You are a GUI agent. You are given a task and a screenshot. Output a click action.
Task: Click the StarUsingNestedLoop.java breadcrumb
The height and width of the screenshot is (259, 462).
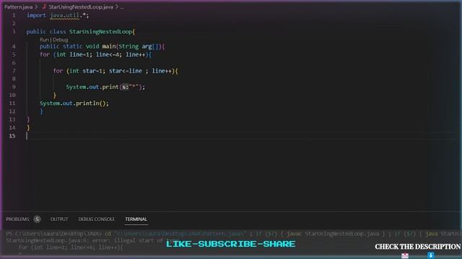[81, 6]
